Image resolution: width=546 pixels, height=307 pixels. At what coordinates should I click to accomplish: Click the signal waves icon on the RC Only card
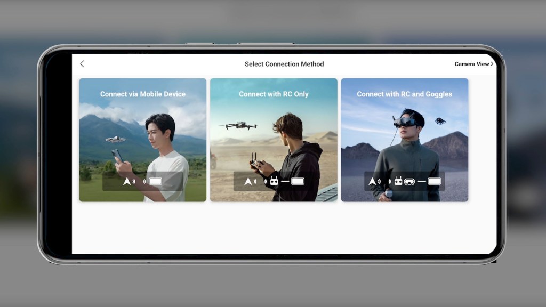coord(255,180)
